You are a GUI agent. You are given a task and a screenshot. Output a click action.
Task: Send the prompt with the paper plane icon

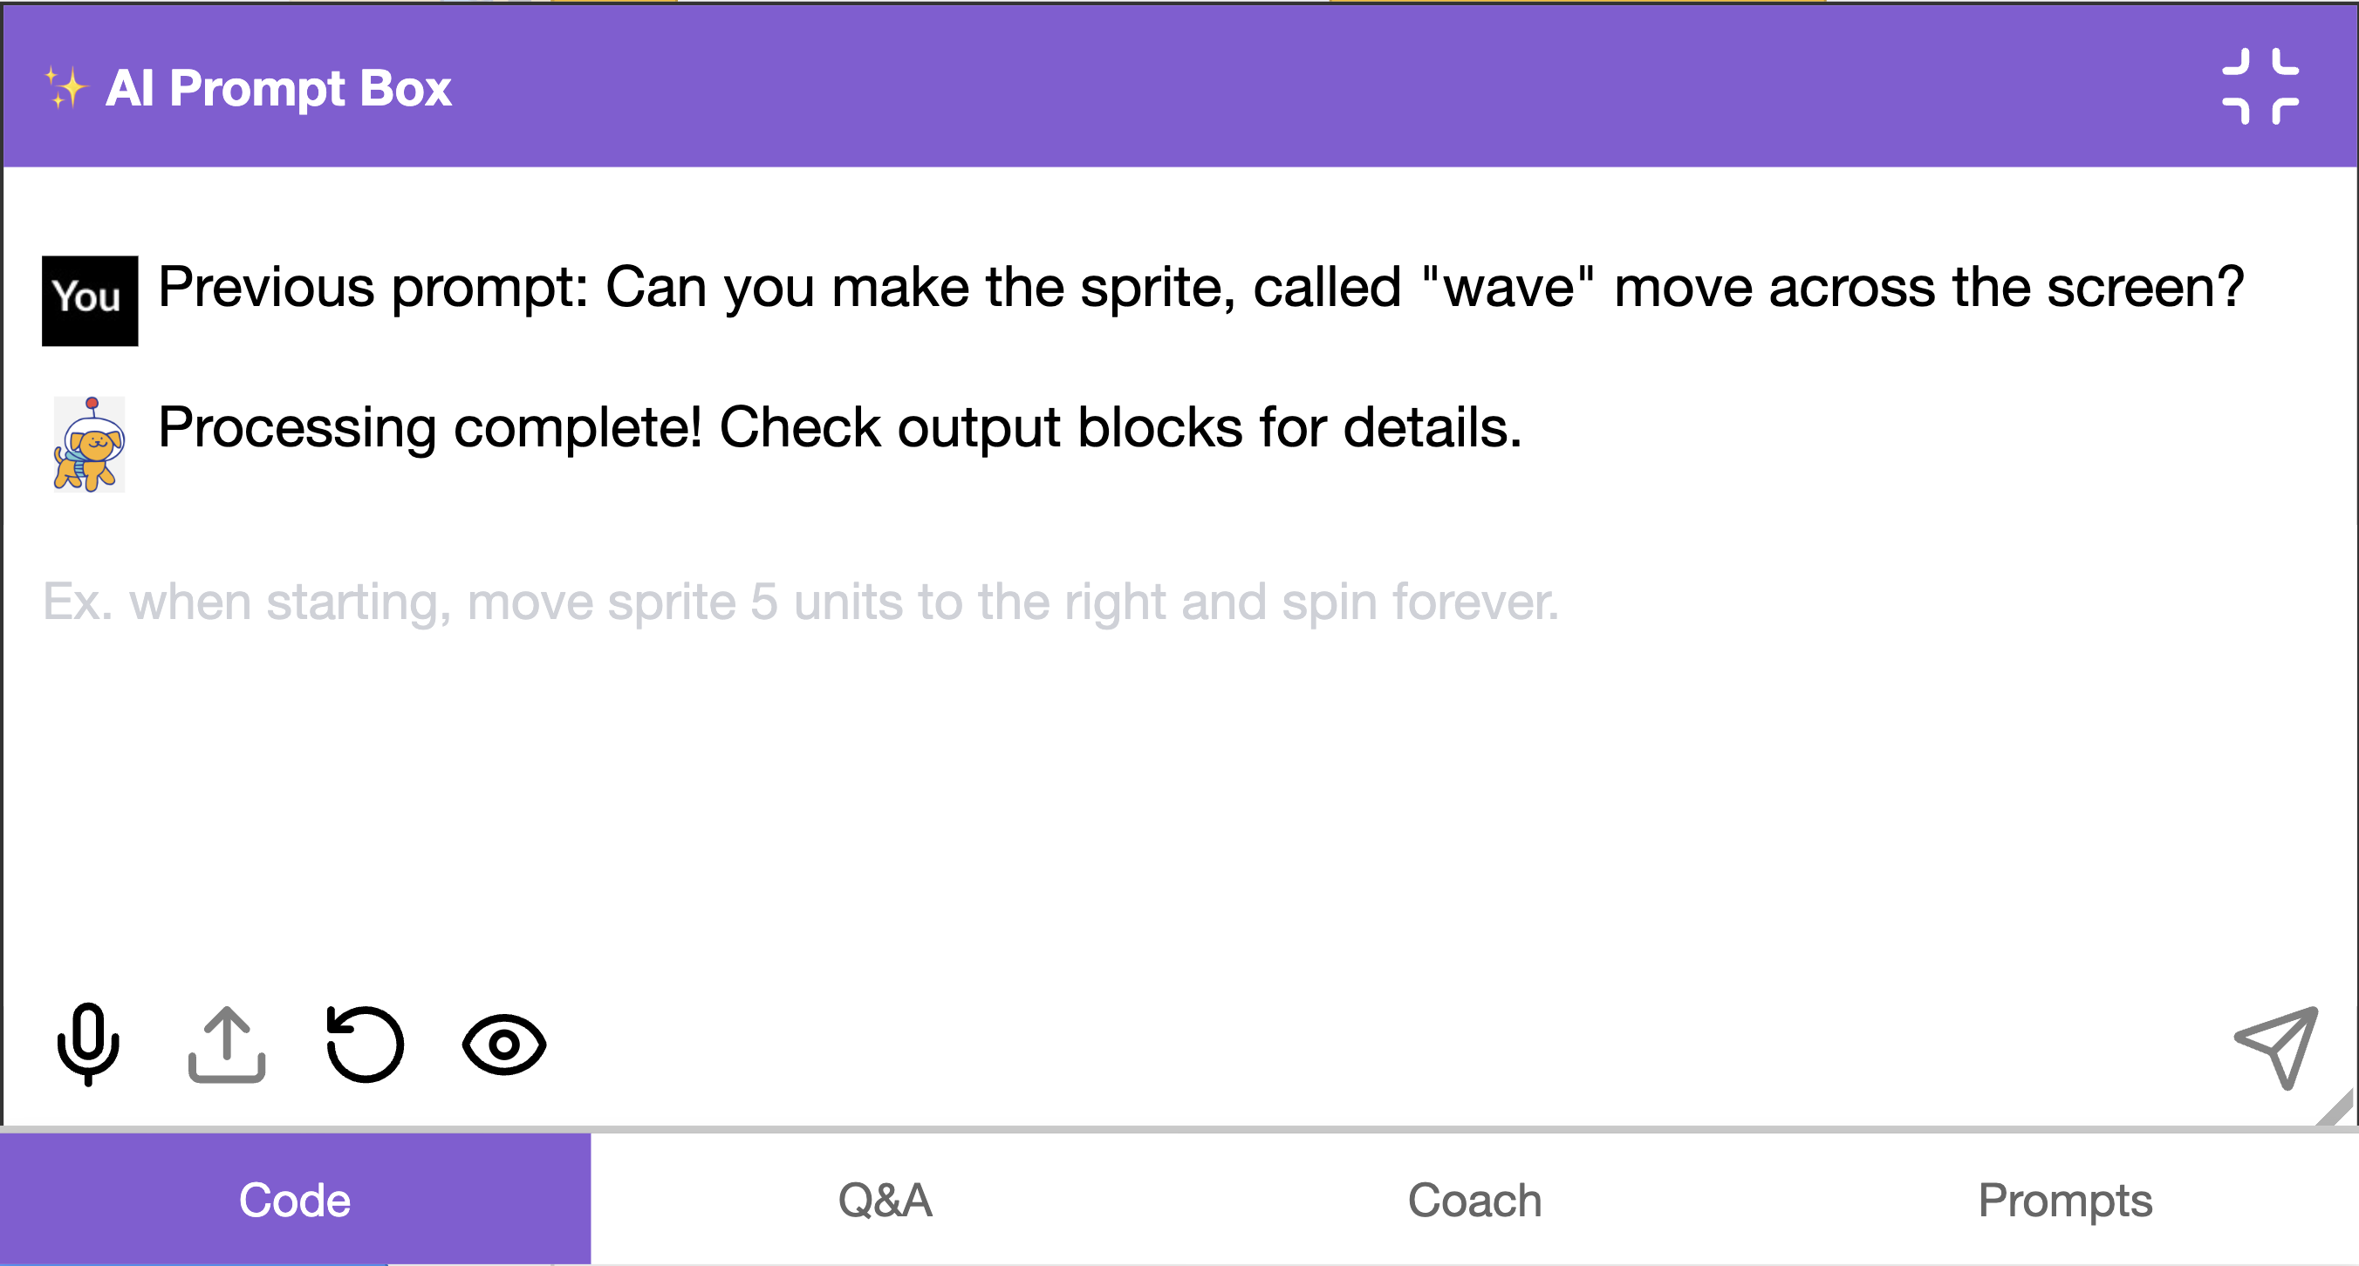pyautogui.click(x=2277, y=1046)
